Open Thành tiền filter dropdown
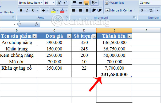 pyautogui.click(x=129, y=36)
